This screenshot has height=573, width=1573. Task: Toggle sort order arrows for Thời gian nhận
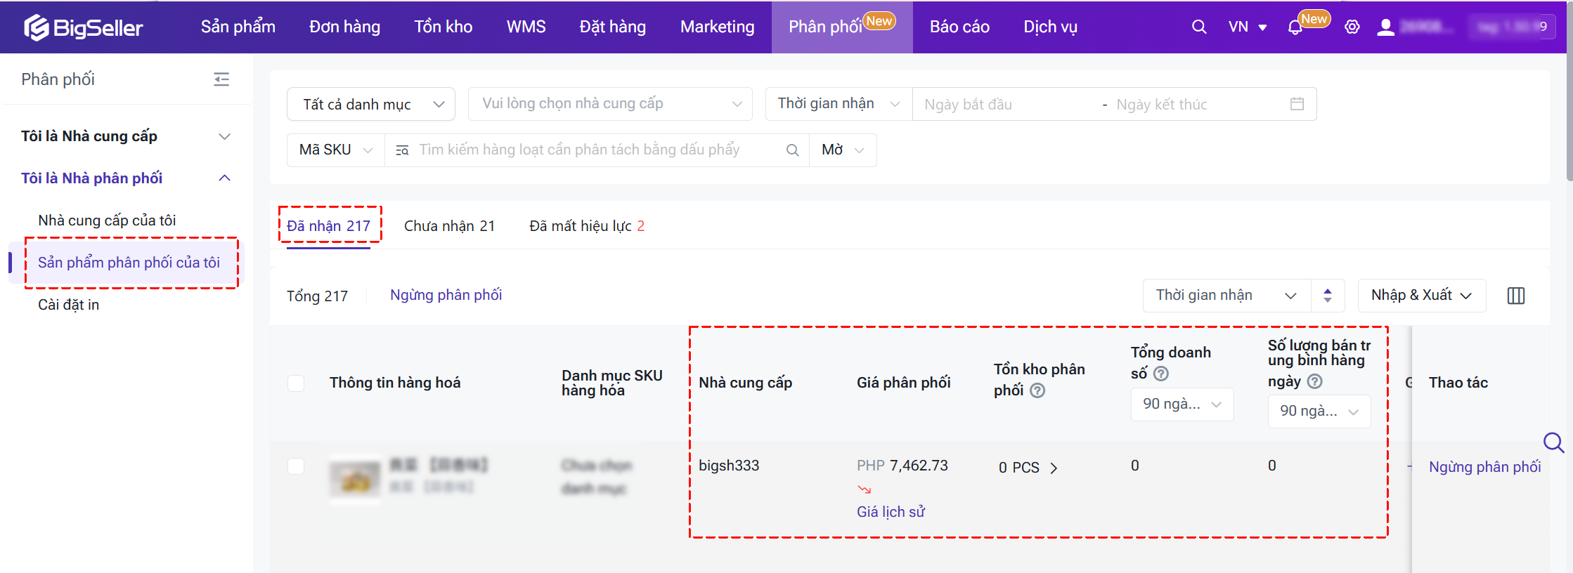coord(1327,296)
